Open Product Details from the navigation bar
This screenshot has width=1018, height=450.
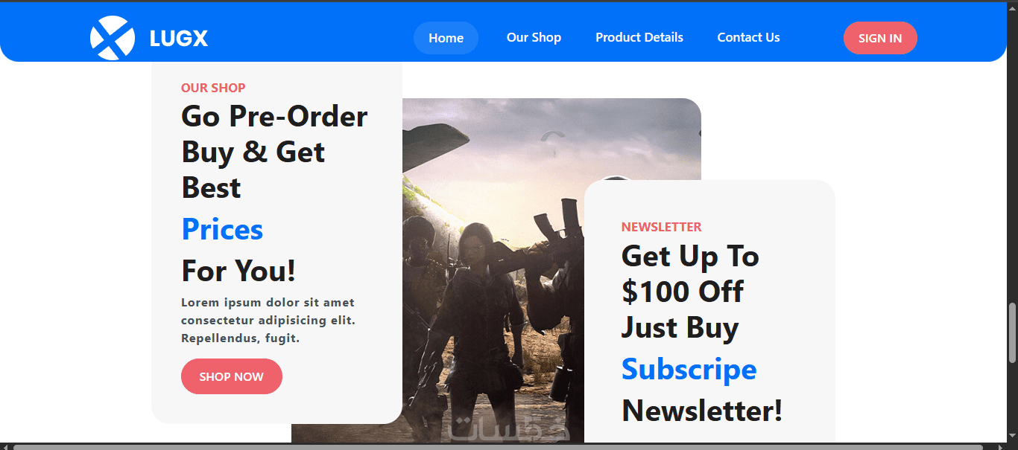[x=639, y=37]
